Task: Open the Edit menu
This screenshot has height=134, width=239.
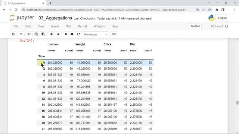Action: click(x=28, y=26)
